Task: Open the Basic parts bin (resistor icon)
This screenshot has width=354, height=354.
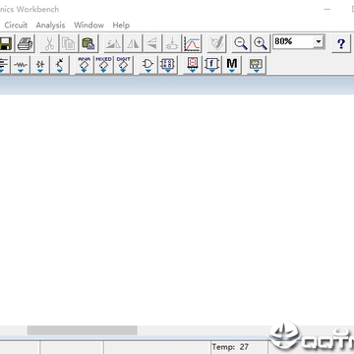Action: click(x=21, y=65)
